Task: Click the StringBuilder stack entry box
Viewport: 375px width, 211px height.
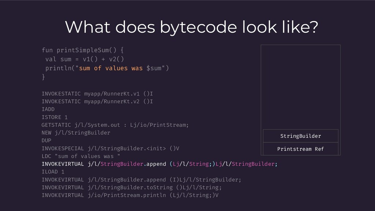Action: [x=301, y=136]
